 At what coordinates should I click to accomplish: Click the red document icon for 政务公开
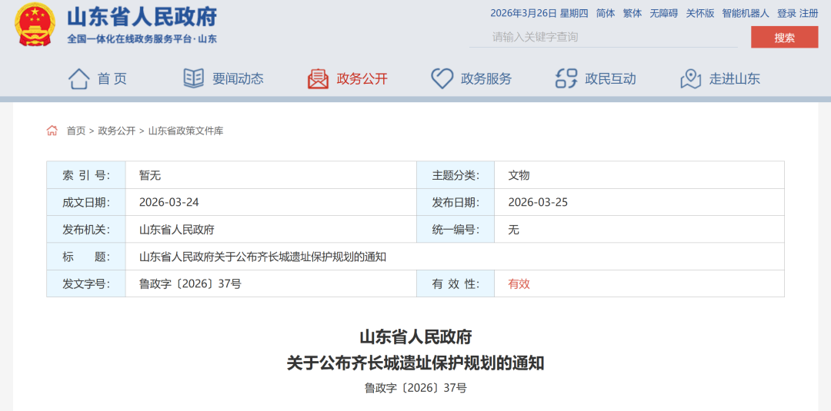pos(318,78)
